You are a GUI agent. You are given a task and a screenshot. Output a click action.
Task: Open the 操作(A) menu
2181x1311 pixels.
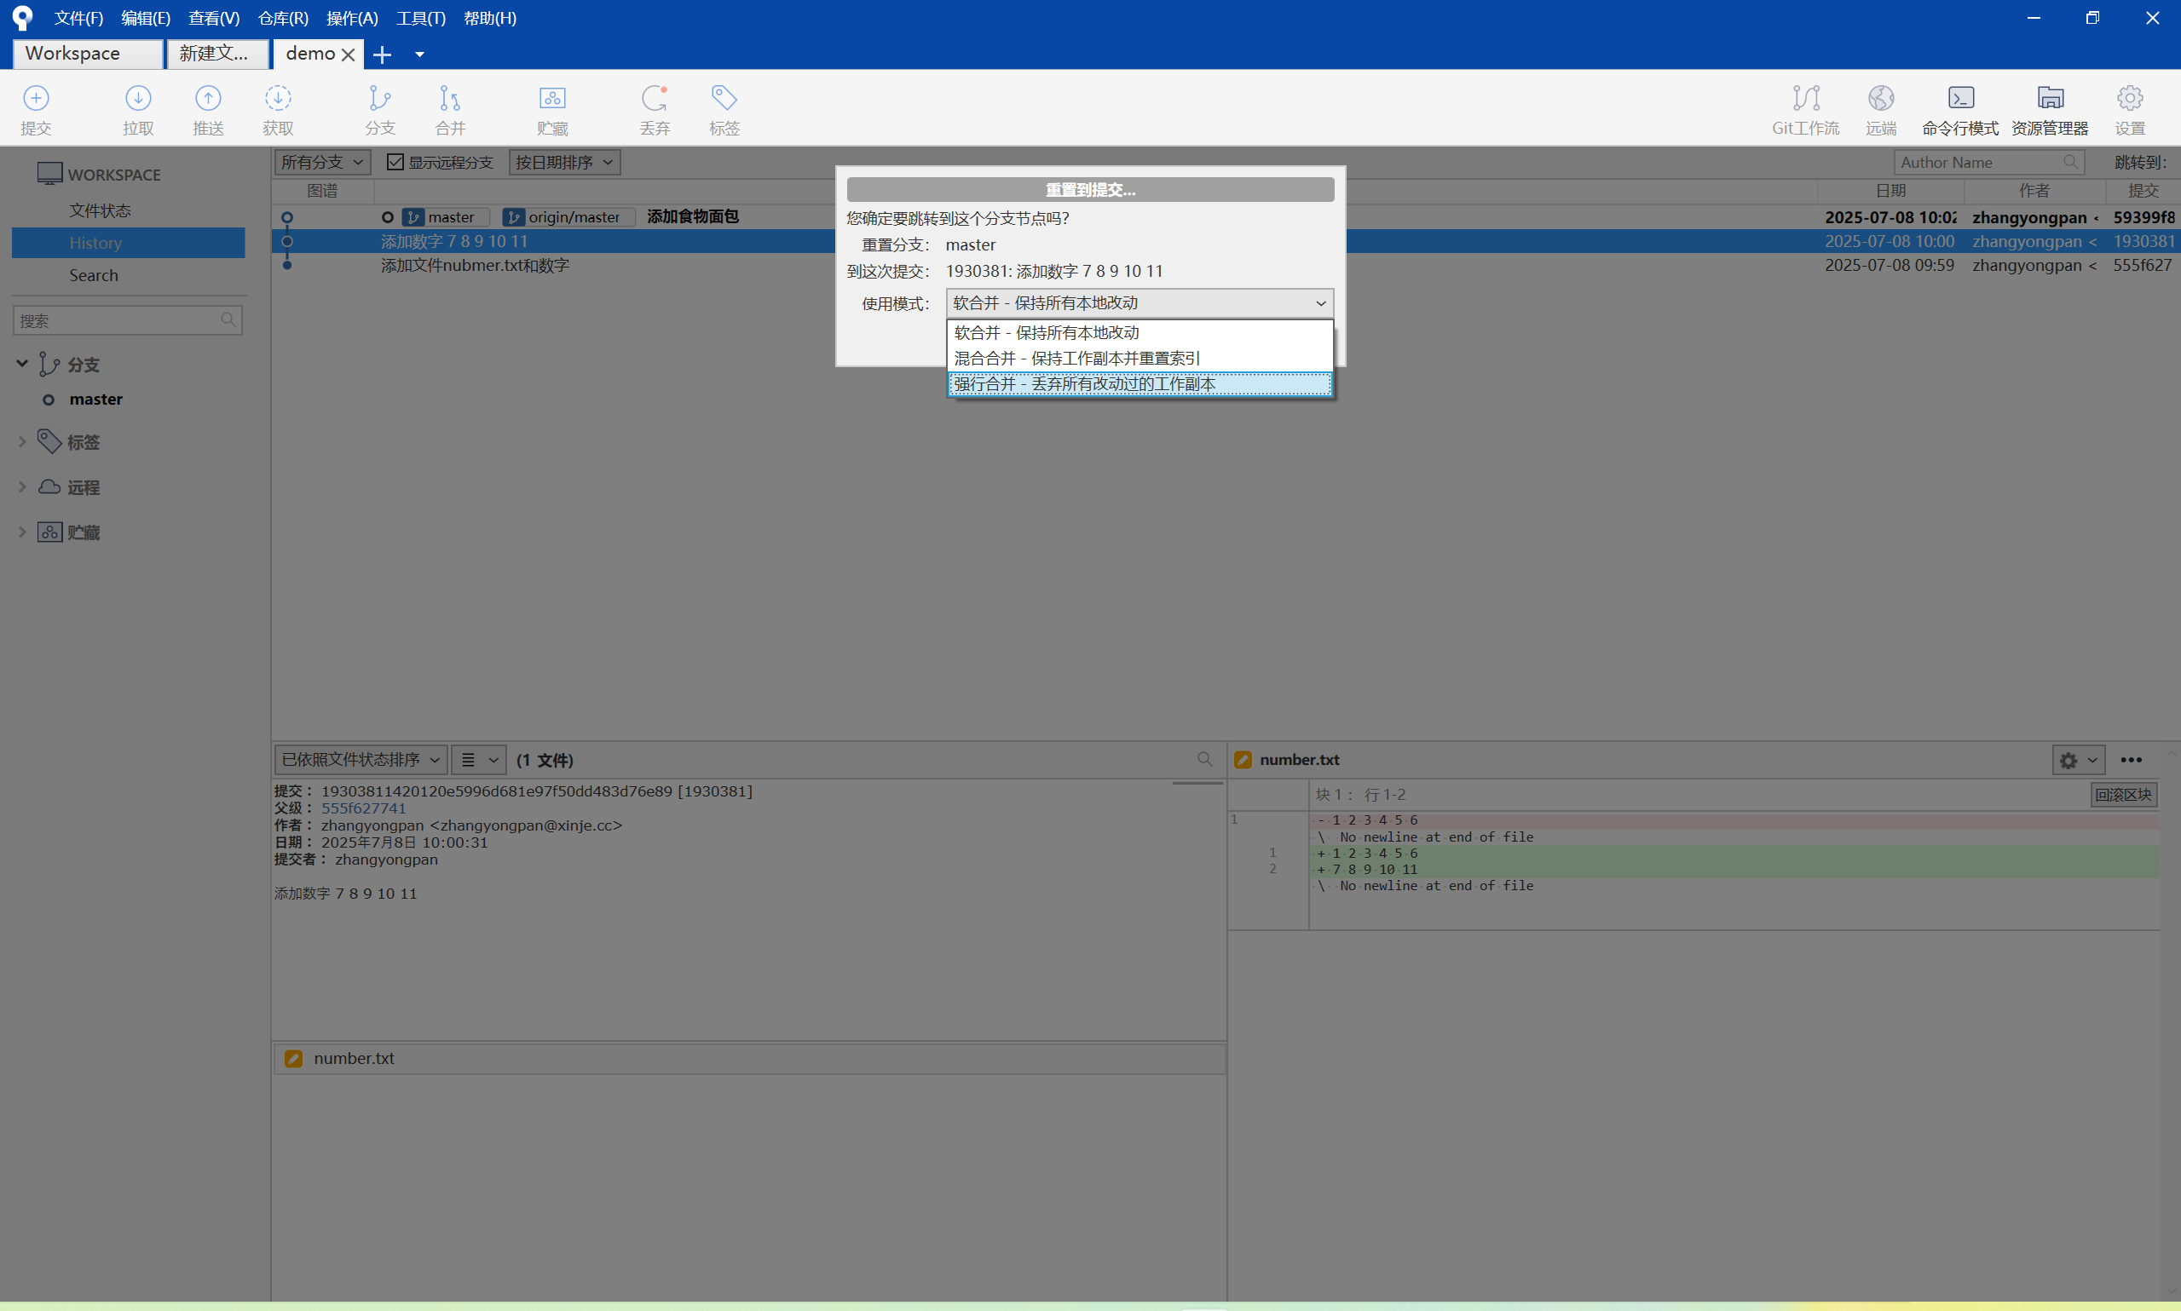click(352, 18)
